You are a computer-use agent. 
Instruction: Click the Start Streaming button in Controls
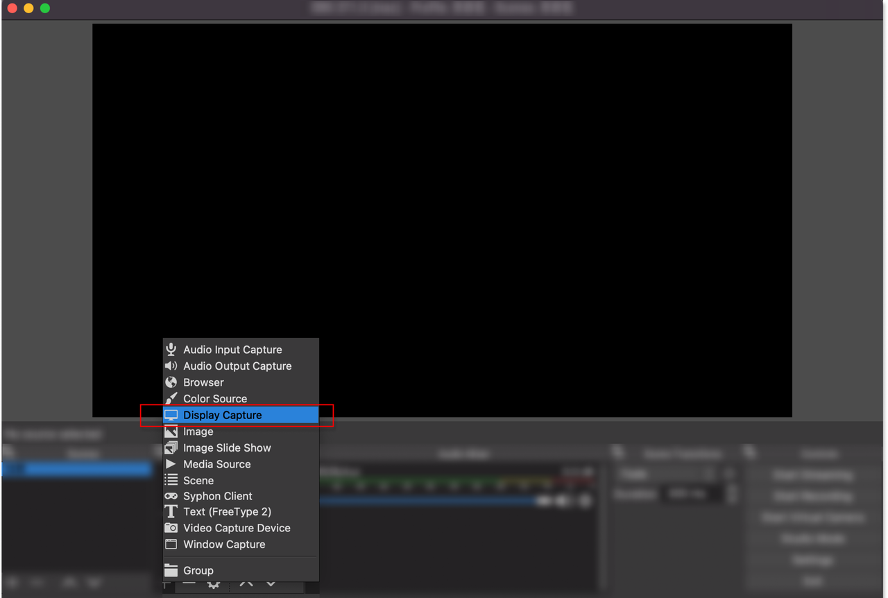pos(812,476)
